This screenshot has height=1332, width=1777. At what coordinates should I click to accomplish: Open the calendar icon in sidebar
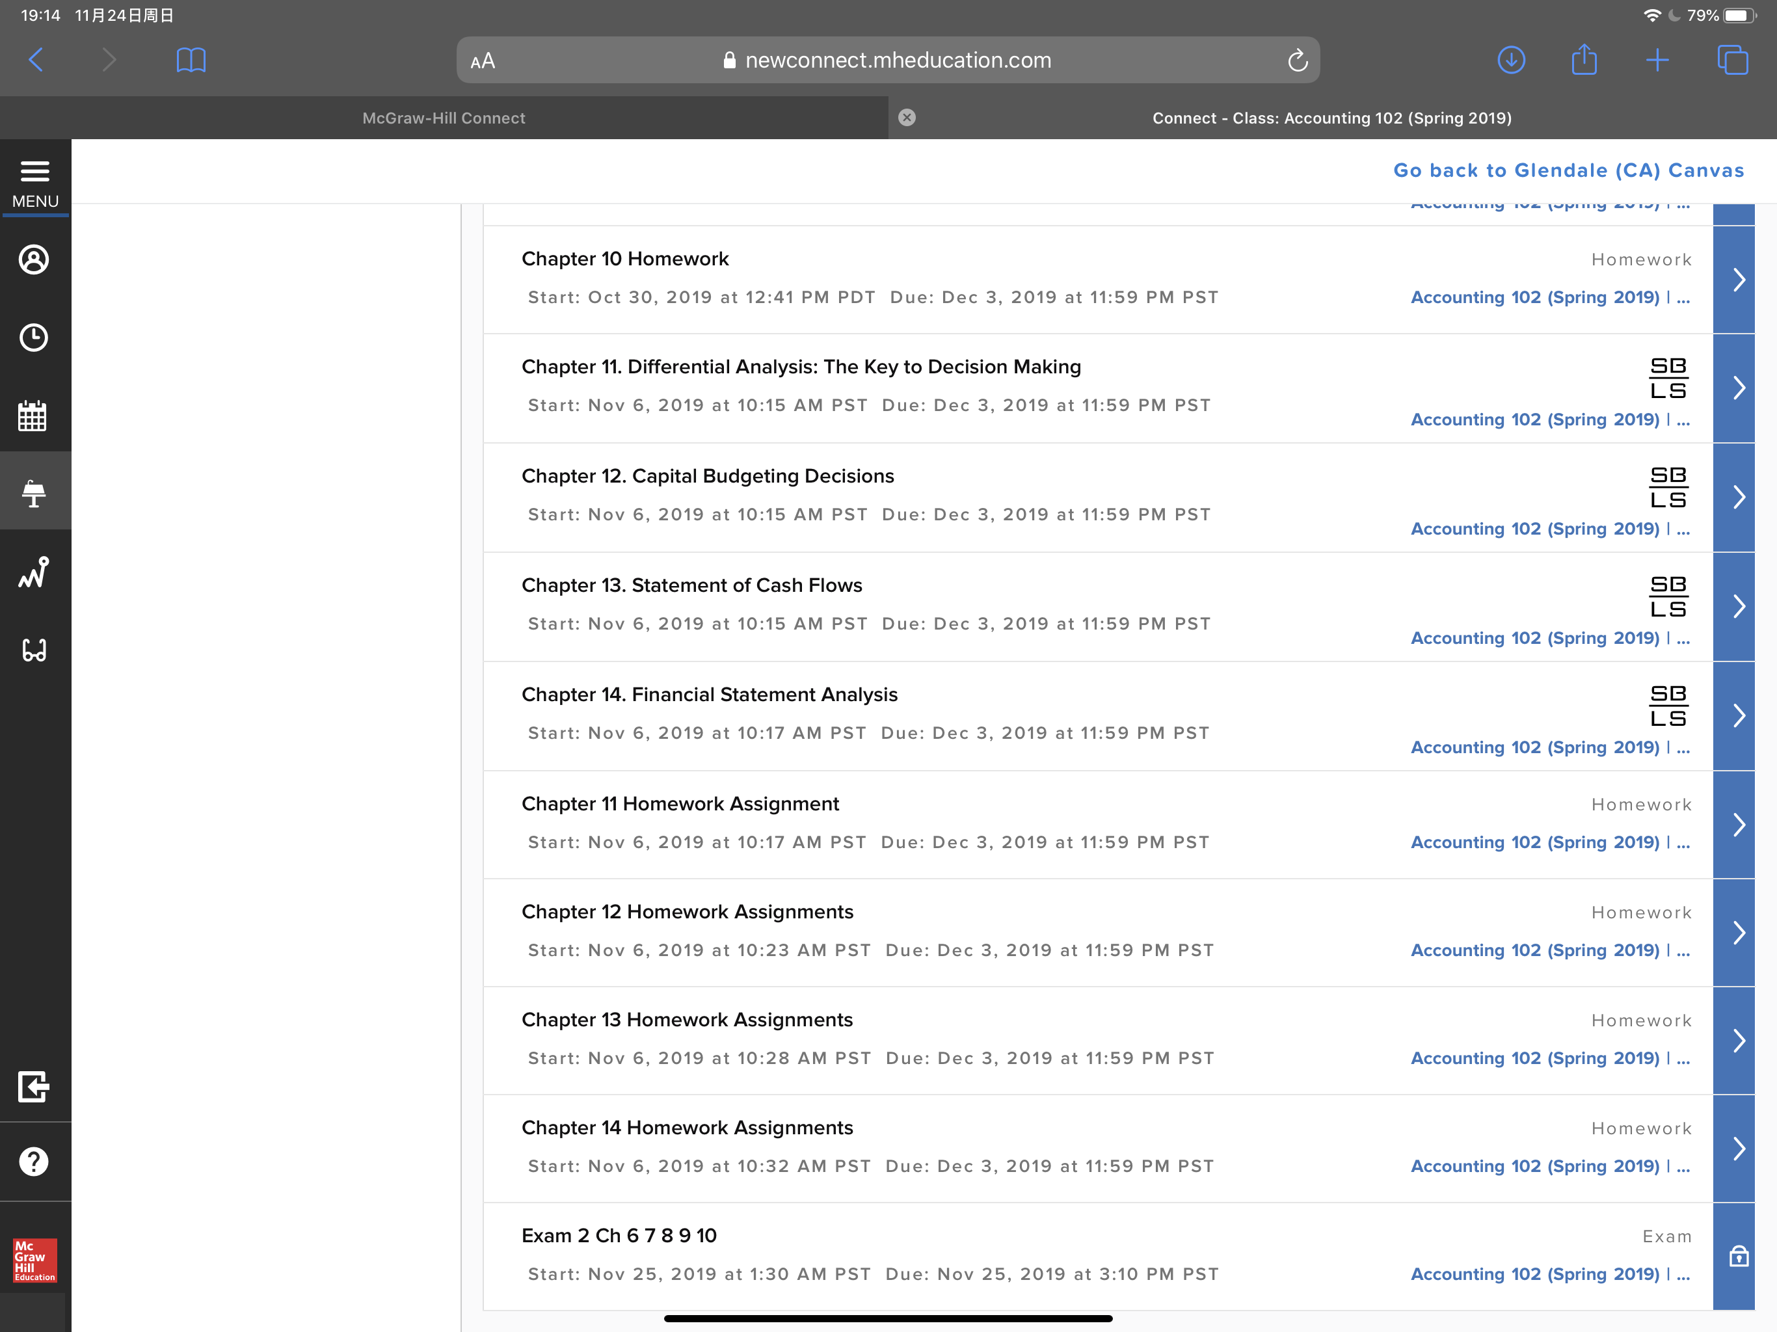pyautogui.click(x=33, y=416)
